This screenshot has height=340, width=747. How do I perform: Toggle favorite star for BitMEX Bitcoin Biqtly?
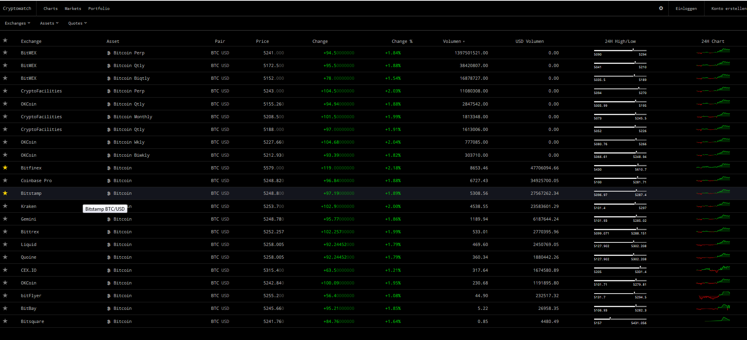pyautogui.click(x=5, y=78)
